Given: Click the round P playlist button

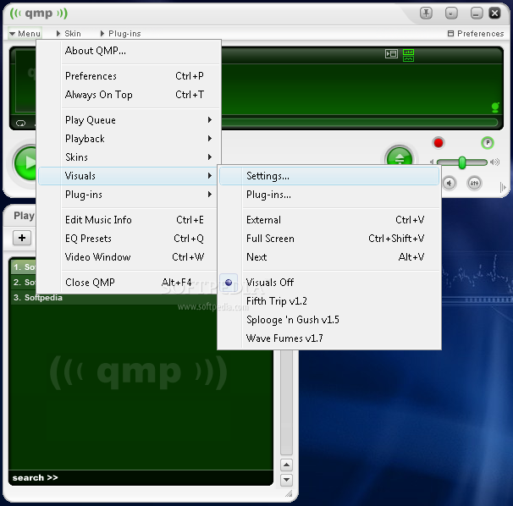Looking at the screenshot, I should tap(488, 143).
